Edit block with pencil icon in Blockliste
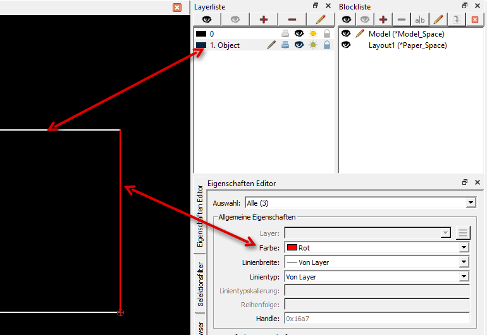The height and width of the screenshot is (335, 487). (x=438, y=20)
